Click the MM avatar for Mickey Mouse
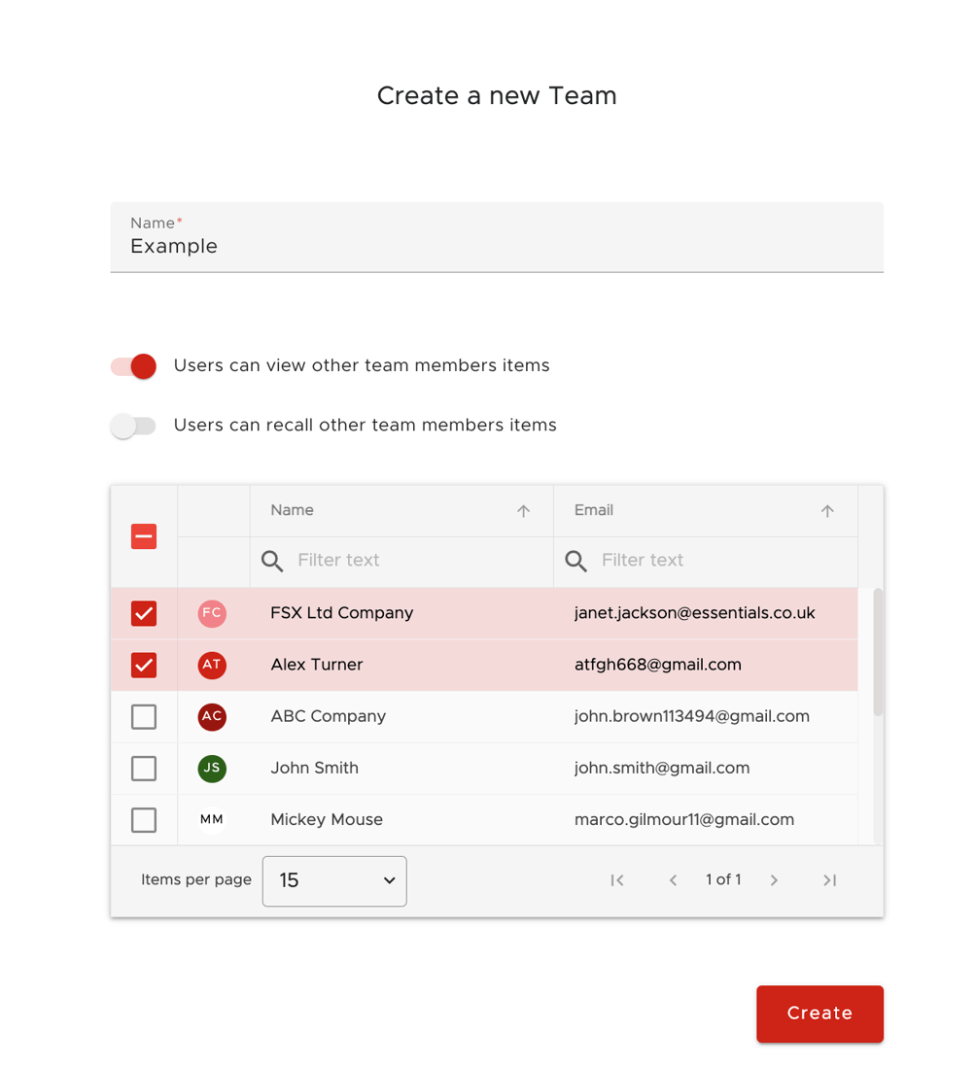The width and height of the screenshot is (976, 1065). (x=212, y=819)
